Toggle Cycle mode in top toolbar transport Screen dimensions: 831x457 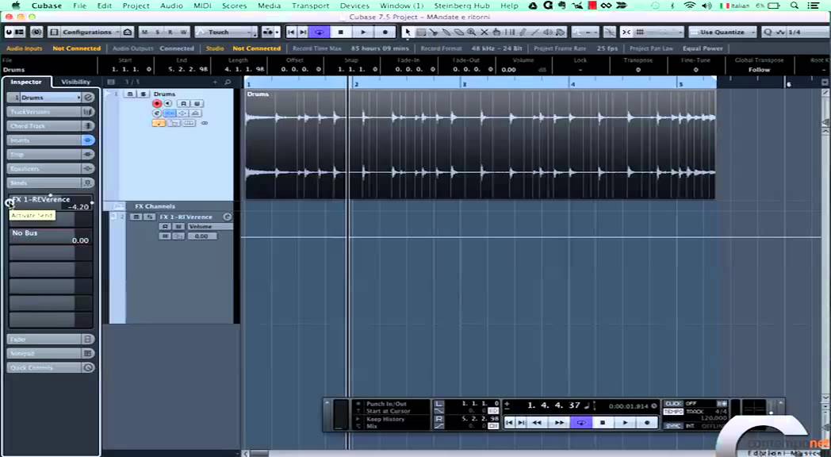319,32
